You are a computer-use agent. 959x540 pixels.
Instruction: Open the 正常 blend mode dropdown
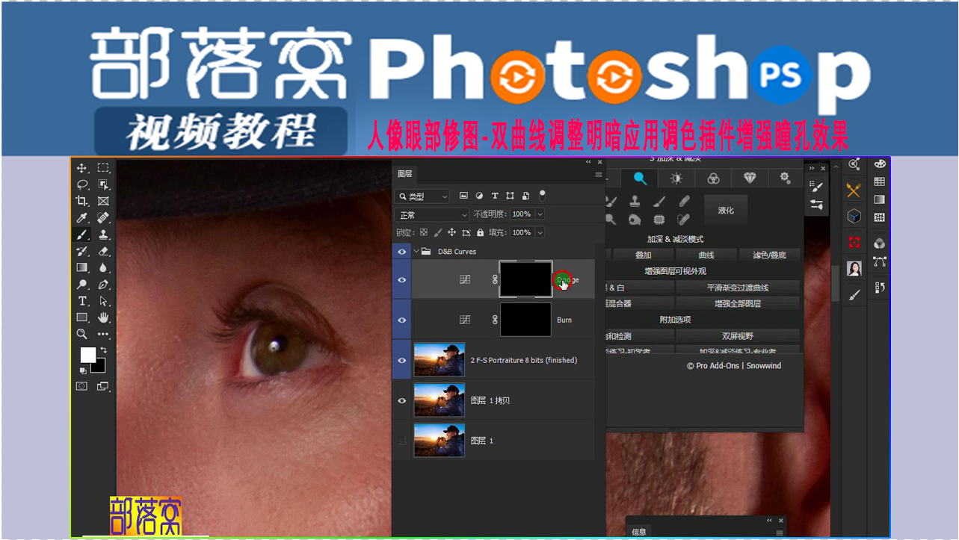(431, 214)
